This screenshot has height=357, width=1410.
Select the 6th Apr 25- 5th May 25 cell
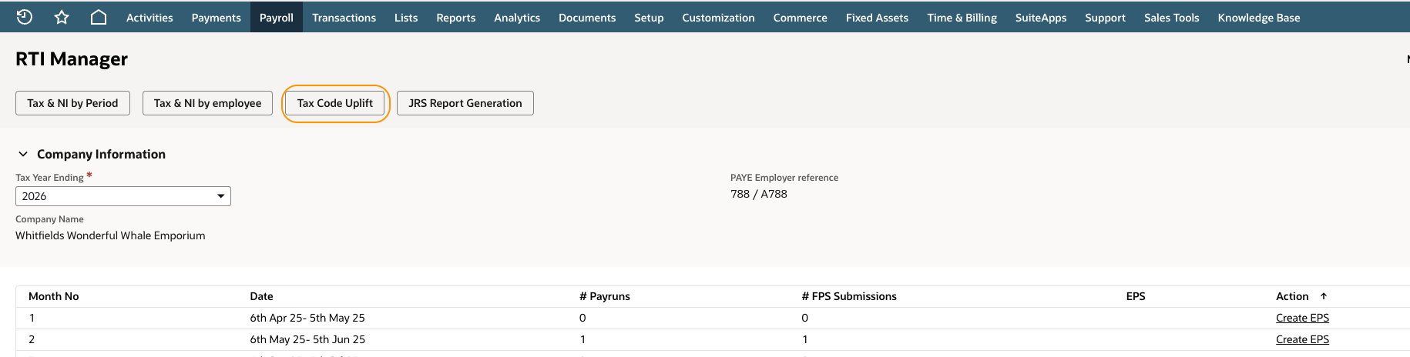(307, 318)
